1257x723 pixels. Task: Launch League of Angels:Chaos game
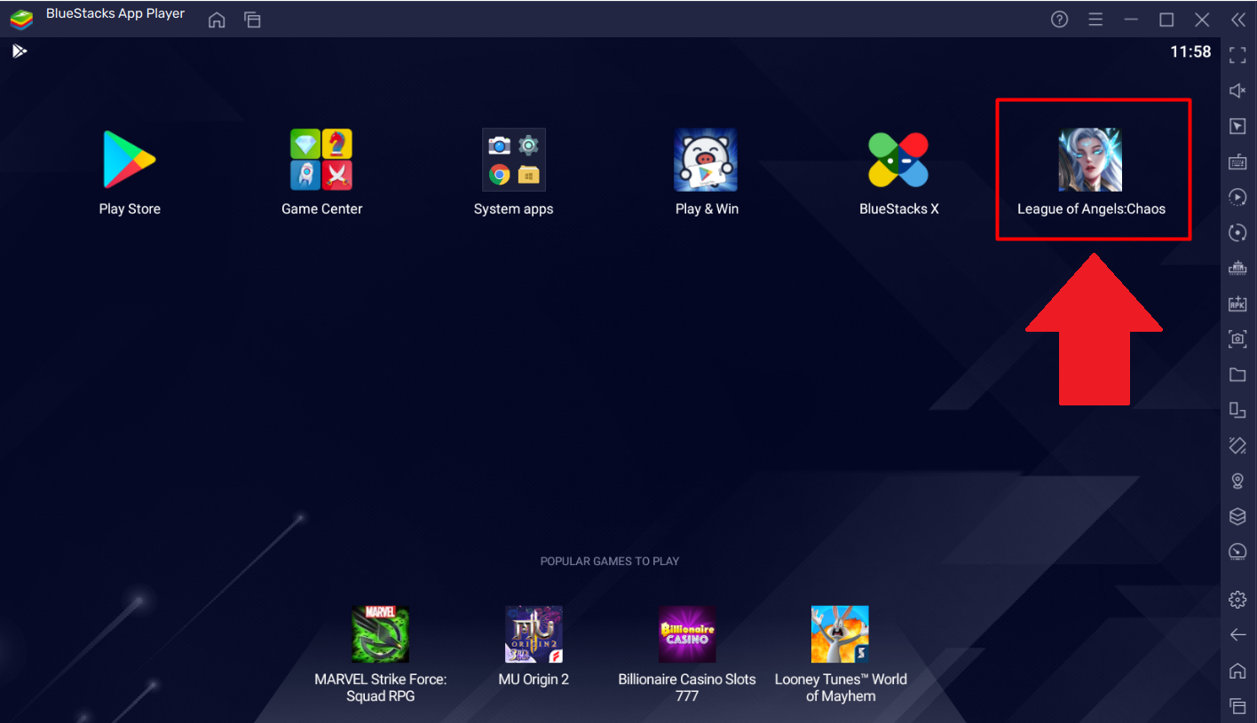pyautogui.click(x=1091, y=161)
